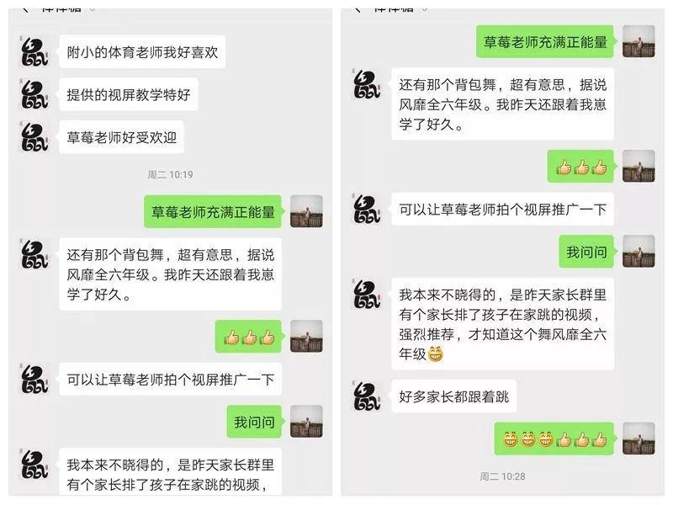This screenshot has height=505, width=673.
Task: Tap the left thumbs-up emoji message bubble
Action: (248, 337)
